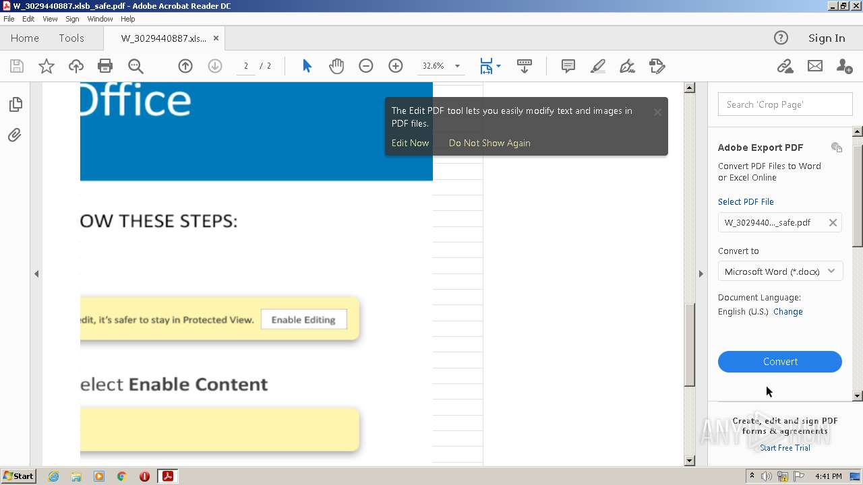Click the blue Convert button

780,362
